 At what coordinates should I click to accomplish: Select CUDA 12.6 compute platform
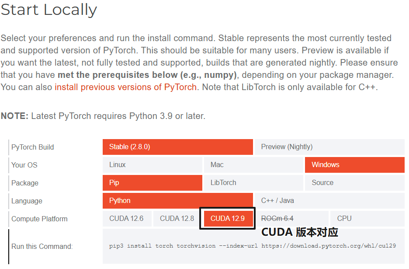(x=127, y=219)
